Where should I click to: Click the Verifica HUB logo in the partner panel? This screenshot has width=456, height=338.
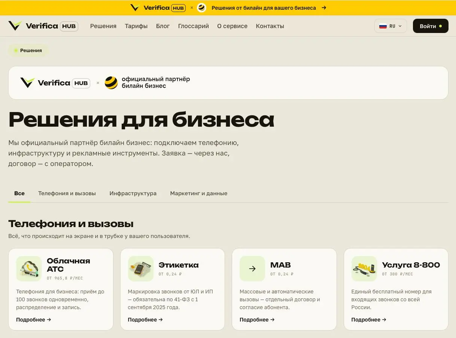(55, 83)
